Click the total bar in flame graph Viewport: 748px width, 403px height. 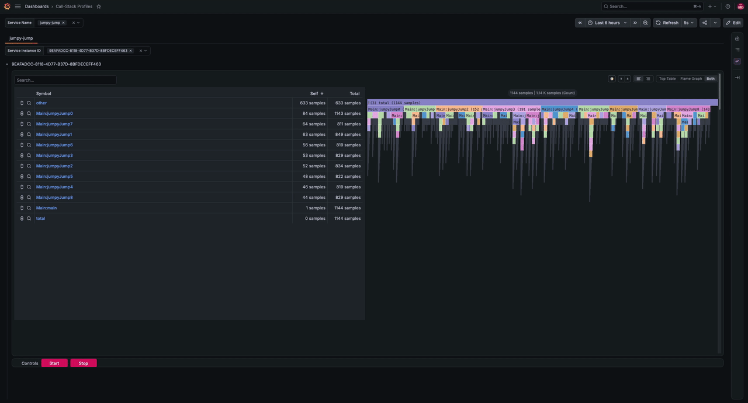tap(543, 103)
